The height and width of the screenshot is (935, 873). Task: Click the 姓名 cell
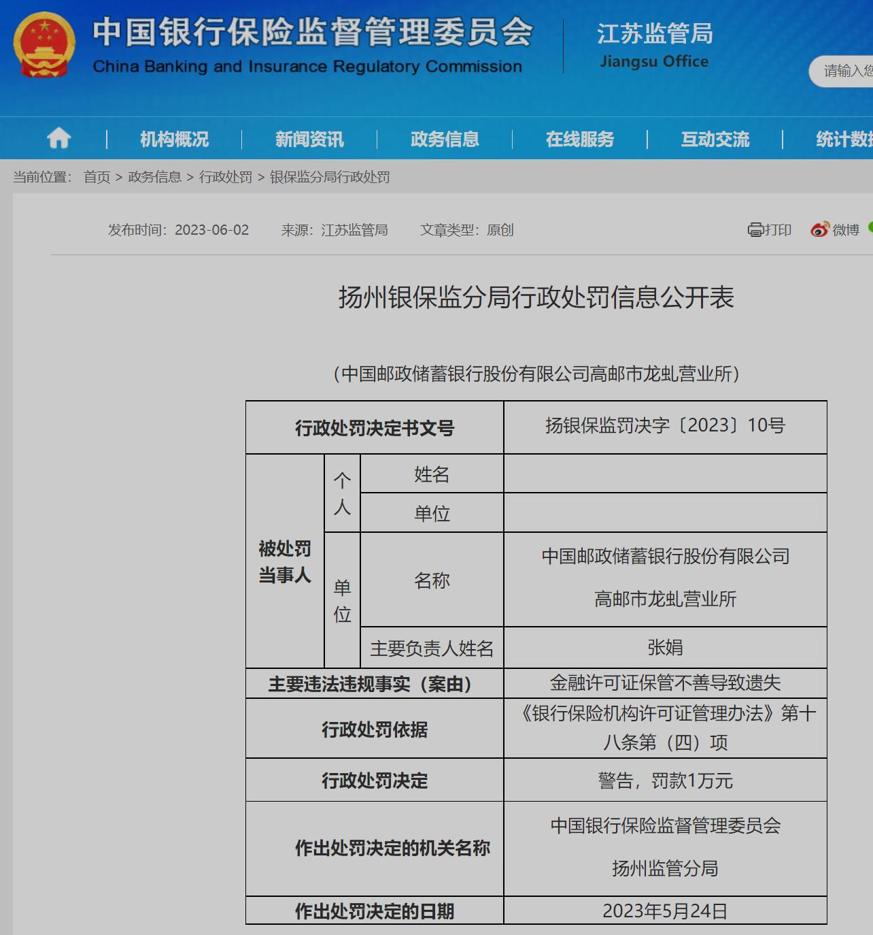(432, 474)
